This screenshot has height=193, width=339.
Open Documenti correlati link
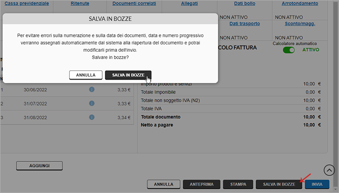pos(134,4)
